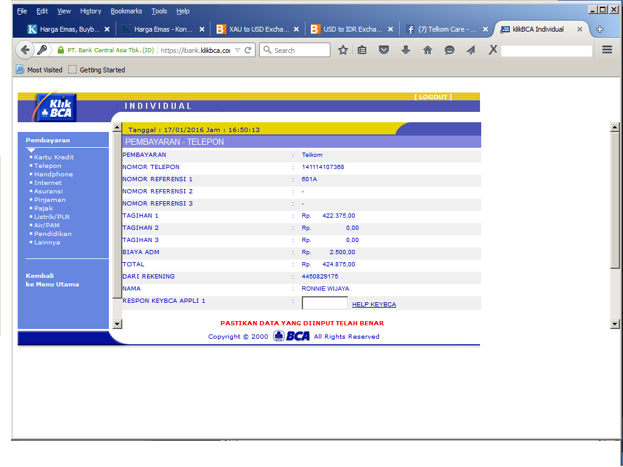Select Internet in the sidebar

tap(47, 182)
